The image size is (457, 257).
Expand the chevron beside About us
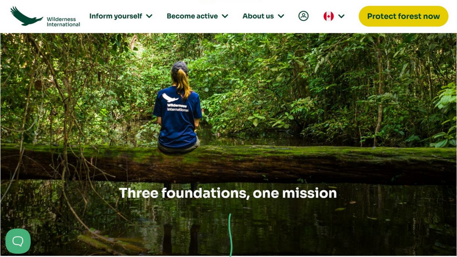[281, 16]
